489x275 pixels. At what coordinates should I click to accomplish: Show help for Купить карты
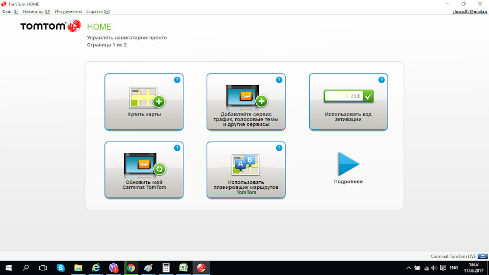pos(177,80)
